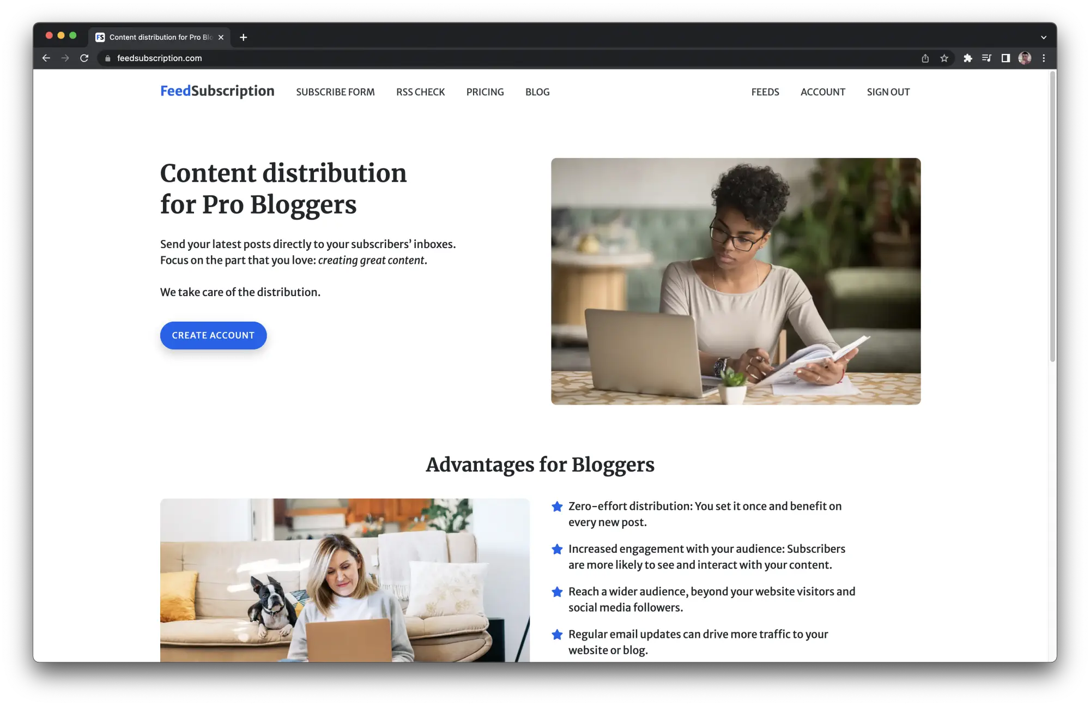This screenshot has width=1090, height=706.
Task: Click the browser profile avatar icon
Action: coord(1025,57)
